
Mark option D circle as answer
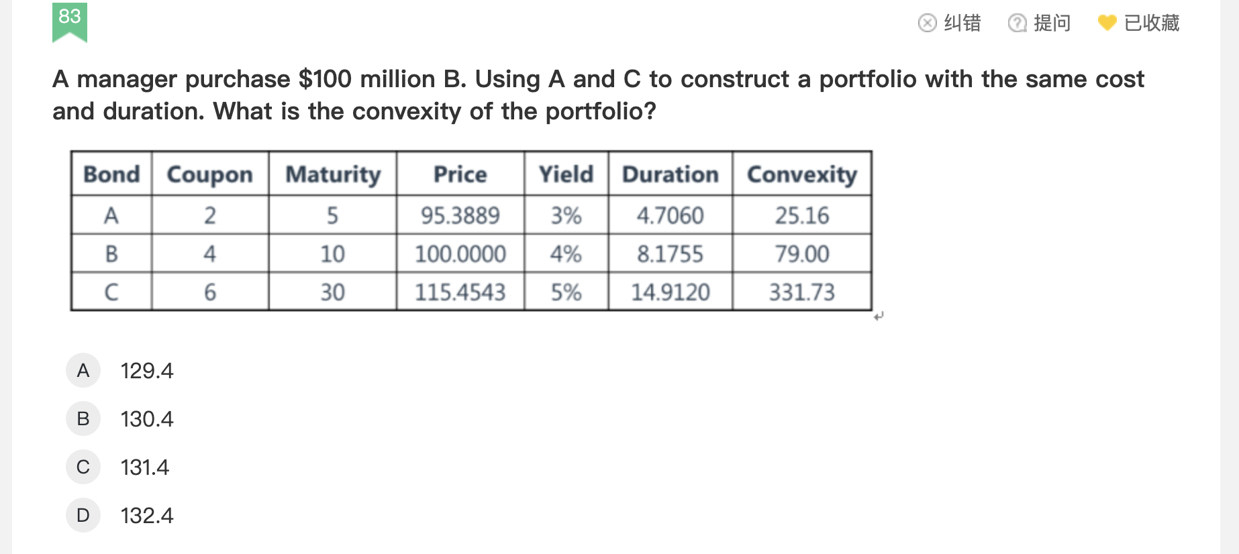[83, 515]
